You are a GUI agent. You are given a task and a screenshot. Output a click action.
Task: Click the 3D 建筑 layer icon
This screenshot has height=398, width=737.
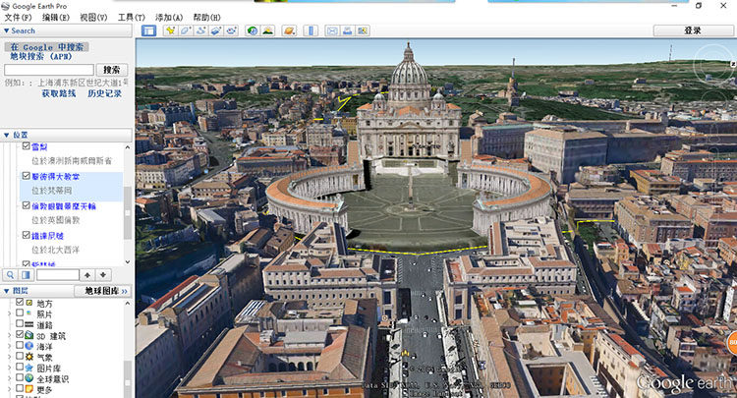coord(29,335)
